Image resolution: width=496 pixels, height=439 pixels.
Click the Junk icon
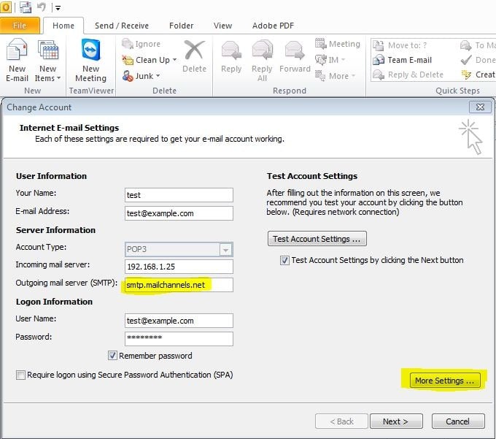128,76
